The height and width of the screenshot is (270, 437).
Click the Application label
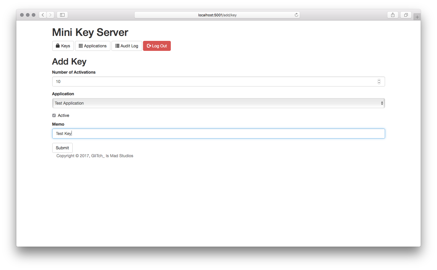tap(63, 94)
